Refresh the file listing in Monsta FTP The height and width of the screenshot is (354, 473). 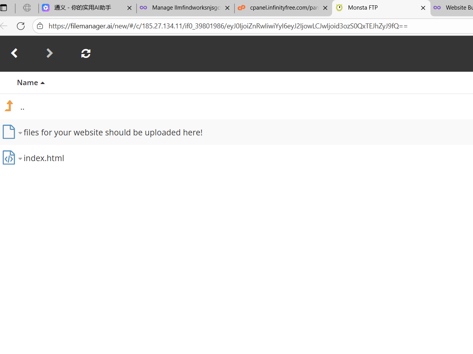[86, 53]
